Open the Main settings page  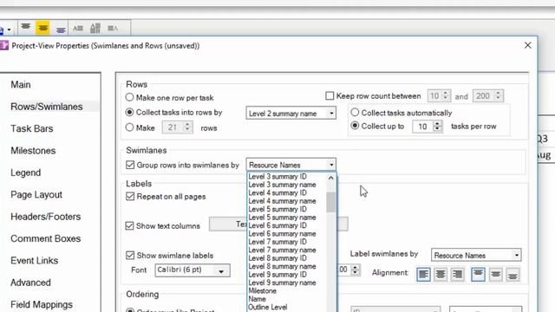[21, 85]
